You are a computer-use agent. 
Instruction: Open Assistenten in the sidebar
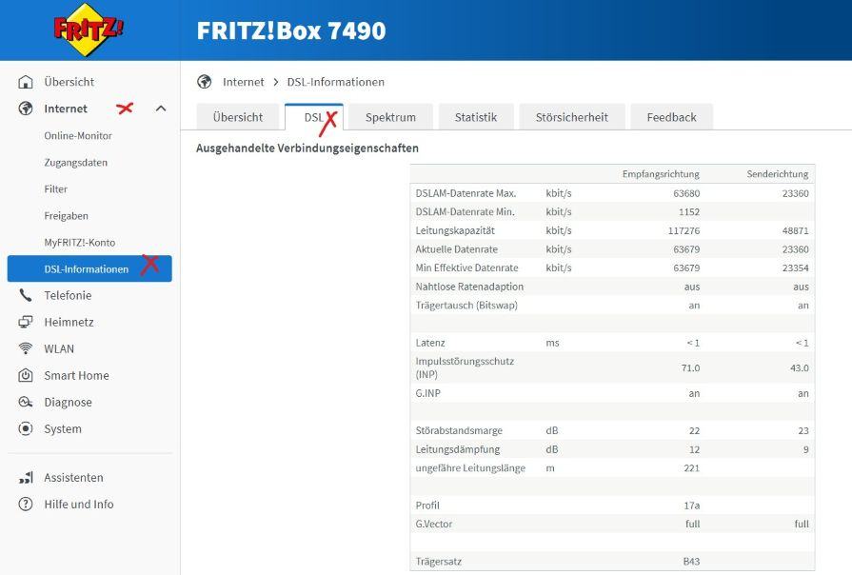[x=73, y=477]
